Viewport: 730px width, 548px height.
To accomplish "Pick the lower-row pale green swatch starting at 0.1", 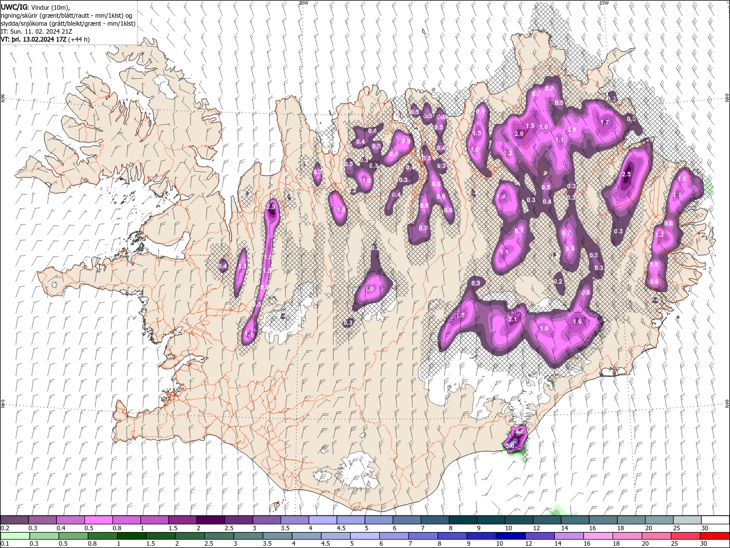I will pyautogui.click(x=15, y=536).
